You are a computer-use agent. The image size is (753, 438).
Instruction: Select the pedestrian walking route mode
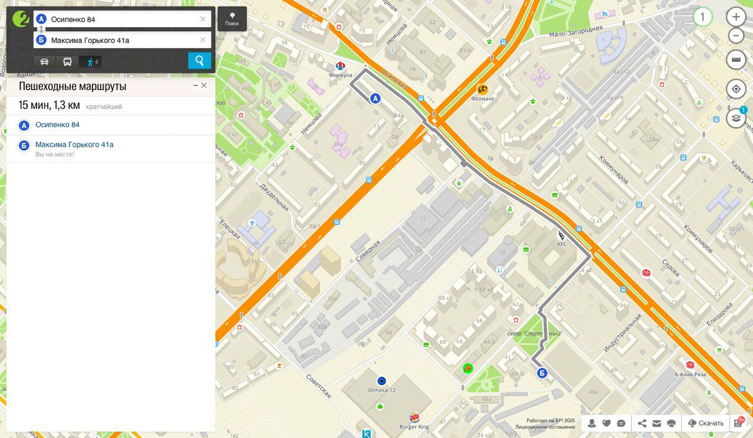pos(91,62)
